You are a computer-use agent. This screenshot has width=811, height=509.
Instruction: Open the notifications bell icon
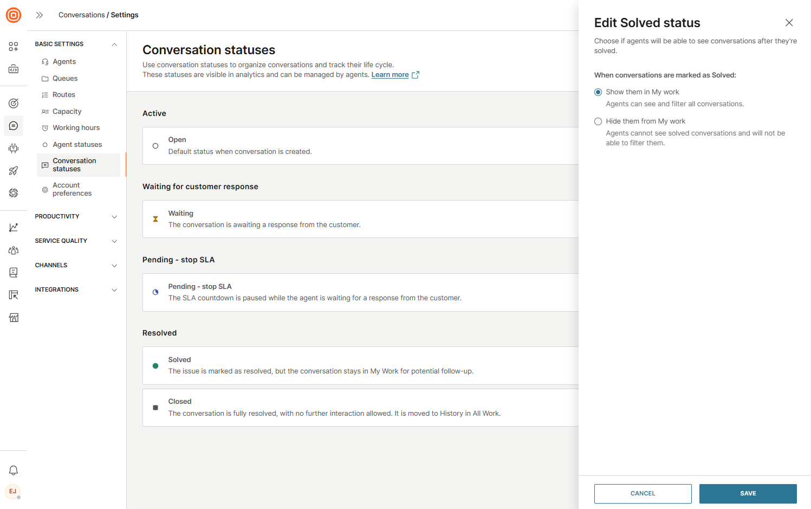[x=14, y=471]
